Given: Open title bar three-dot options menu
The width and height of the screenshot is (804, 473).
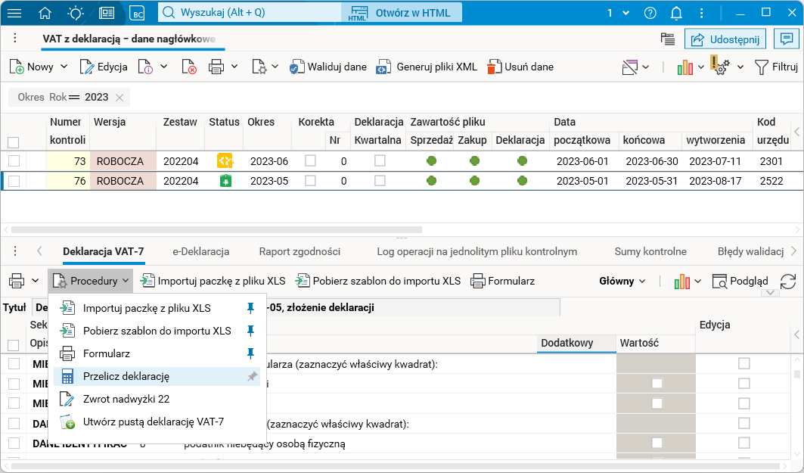Looking at the screenshot, I should tap(701, 13).
